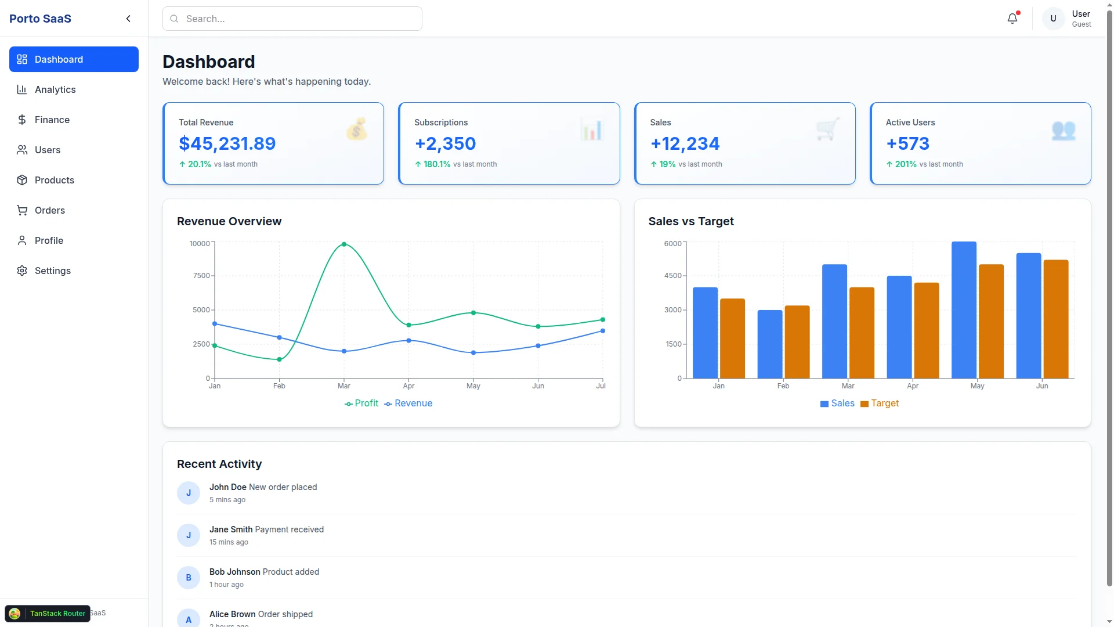The width and height of the screenshot is (1114, 627).
Task: Click Alice Brown's A avatar
Action: coord(189,619)
